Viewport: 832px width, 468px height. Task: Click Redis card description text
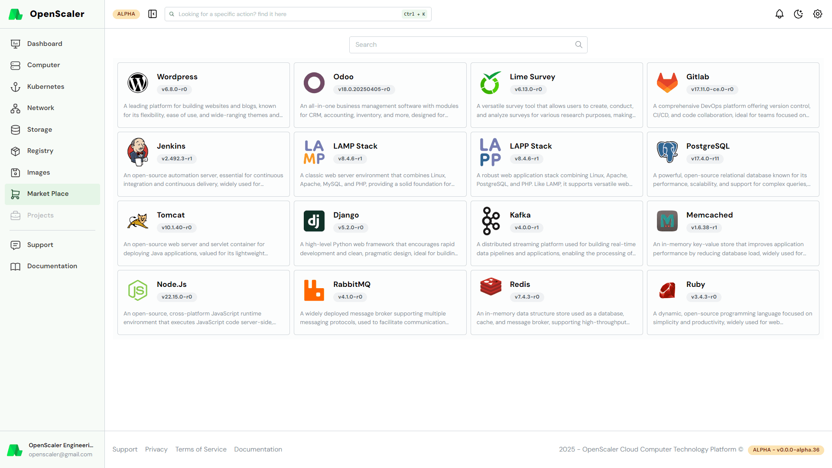tap(553, 318)
